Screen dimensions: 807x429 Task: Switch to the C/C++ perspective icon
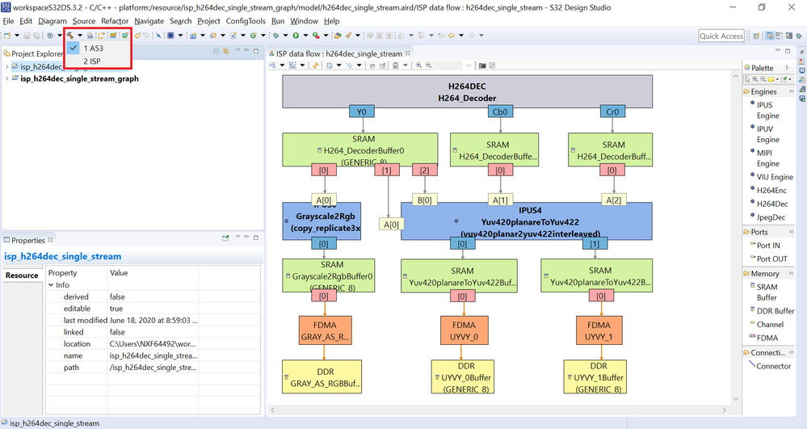tap(770, 36)
